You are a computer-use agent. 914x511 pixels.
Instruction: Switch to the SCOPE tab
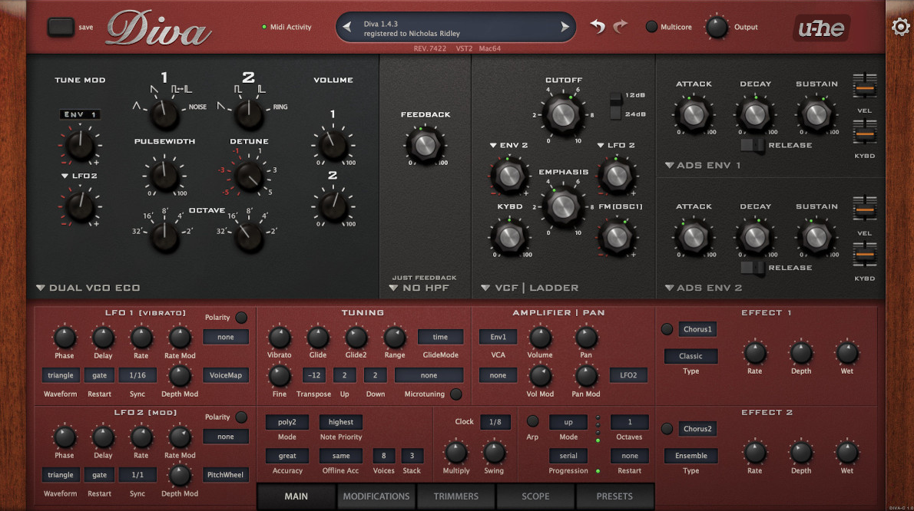(535, 496)
